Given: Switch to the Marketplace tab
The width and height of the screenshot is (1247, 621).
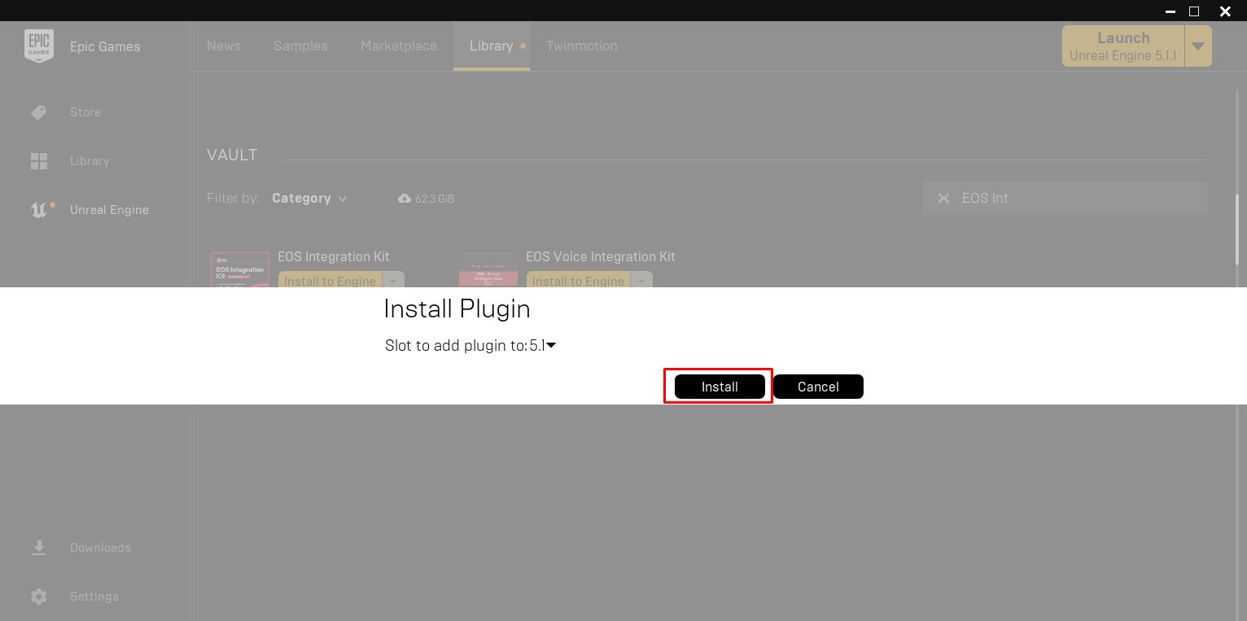Looking at the screenshot, I should click(x=399, y=46).
